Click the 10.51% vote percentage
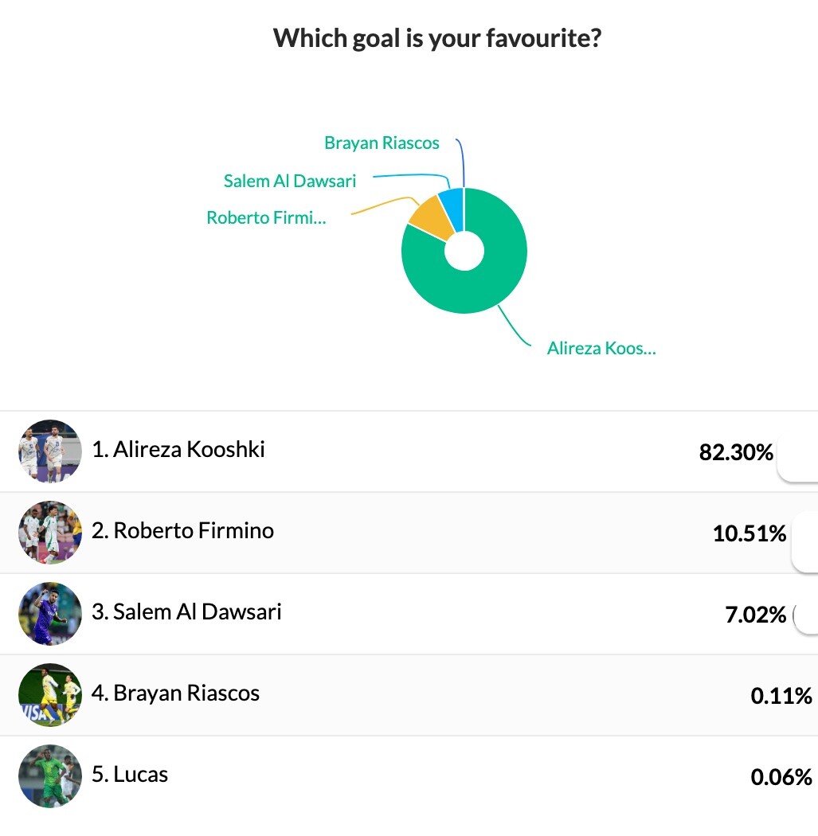Viewport: 818px width, 836px height. [x=750, y=534]
